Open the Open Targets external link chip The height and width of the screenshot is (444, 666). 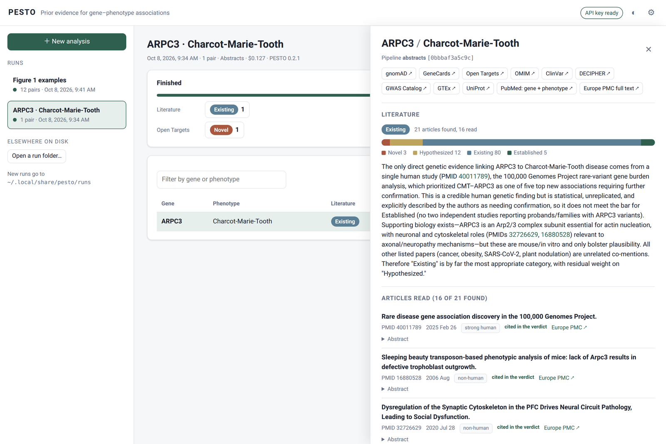[x=485, y=74]
